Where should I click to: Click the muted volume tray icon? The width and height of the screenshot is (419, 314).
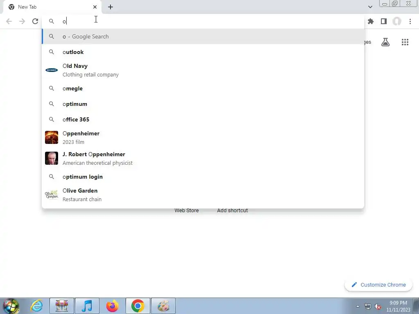pos(378,306)
